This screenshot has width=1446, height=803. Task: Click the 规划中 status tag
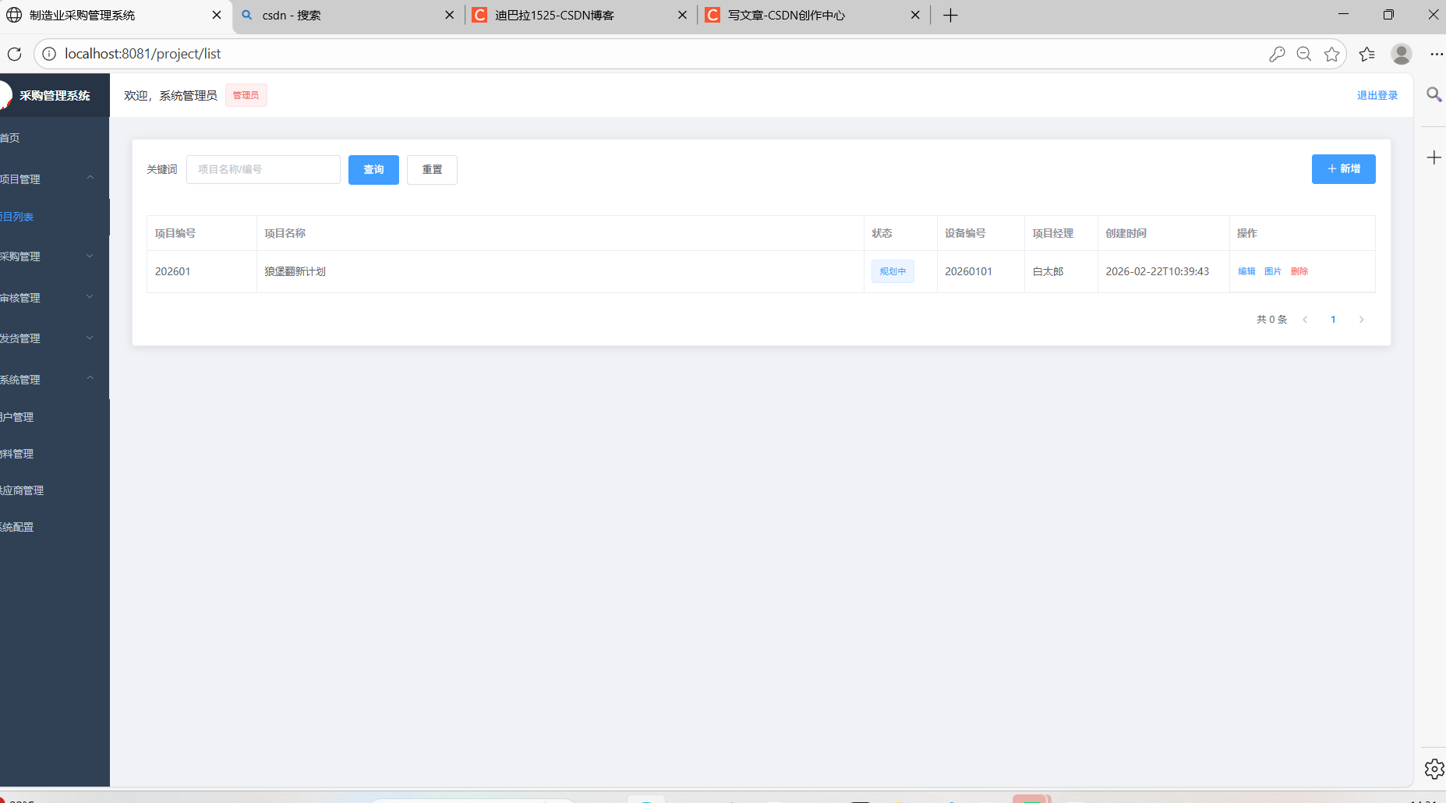(893, 271)
